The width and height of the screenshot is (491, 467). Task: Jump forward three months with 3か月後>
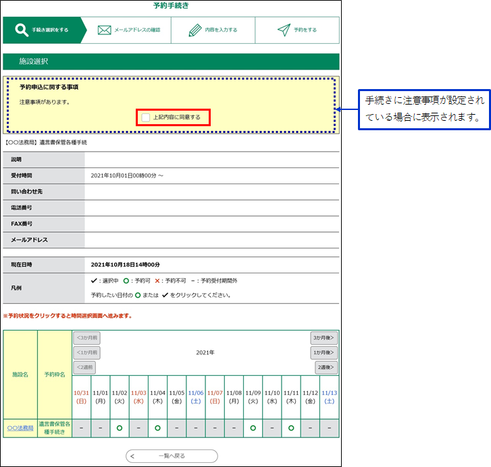324,337
